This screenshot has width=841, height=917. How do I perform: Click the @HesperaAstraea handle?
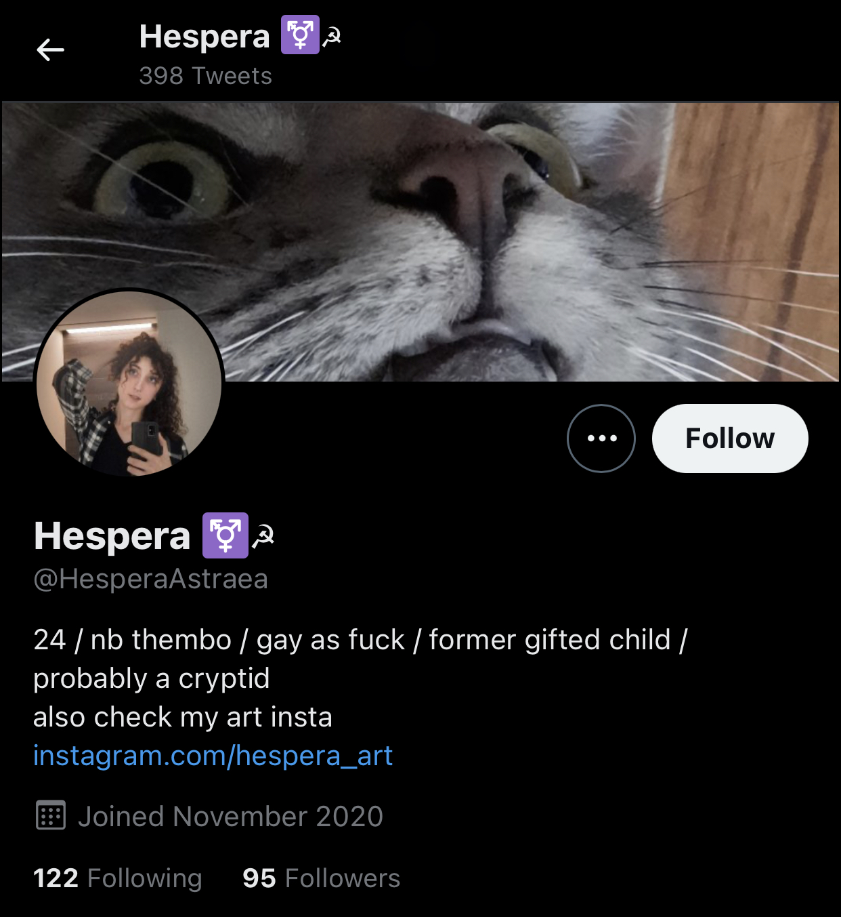click(x=150, y=579)
